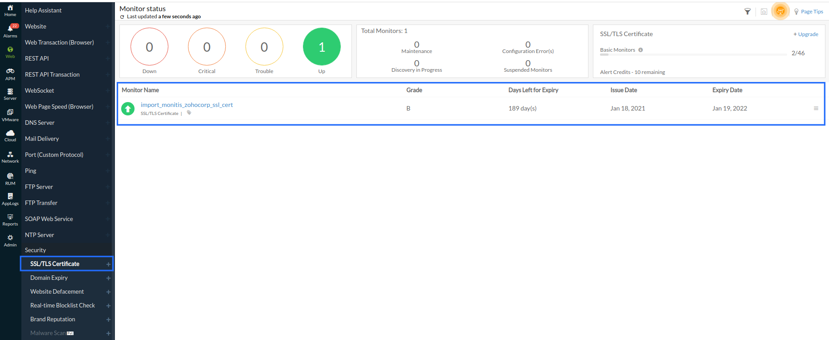Select DNS Server from monitor list
829x340 pixels.
[40, 123]
